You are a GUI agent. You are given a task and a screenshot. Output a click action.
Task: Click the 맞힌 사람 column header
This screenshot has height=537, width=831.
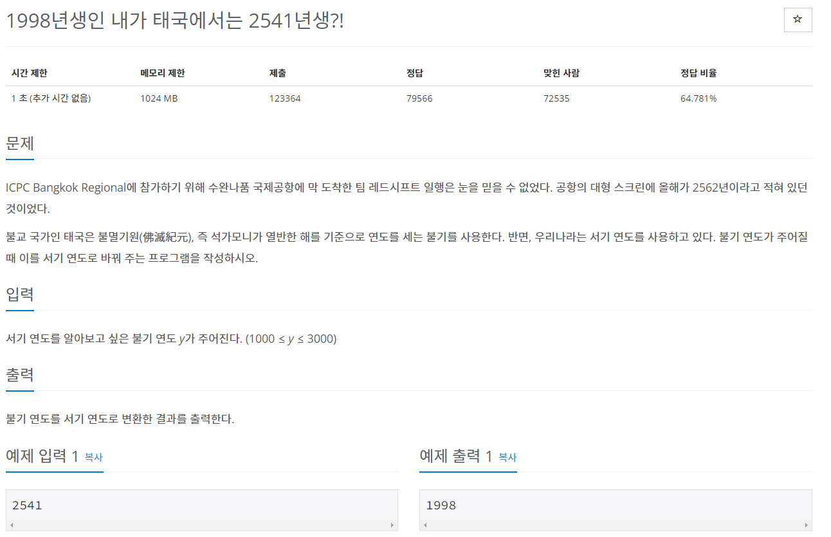562,73
